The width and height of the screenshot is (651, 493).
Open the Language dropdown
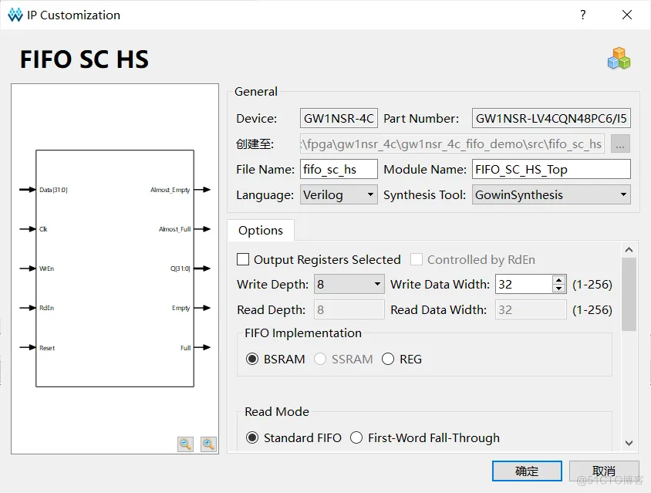pos(339,194)
